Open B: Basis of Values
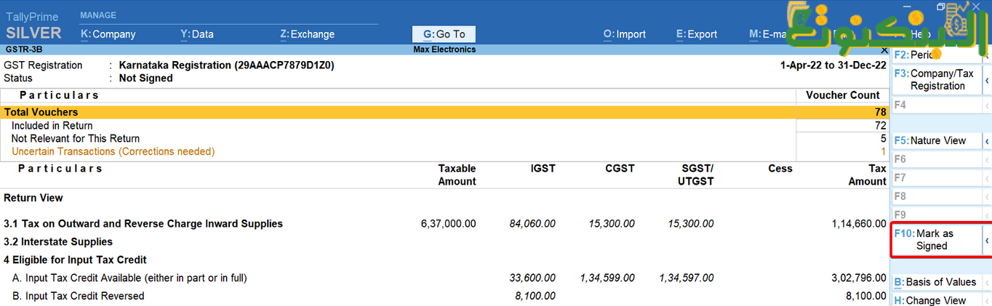Image resolution: width=992 pixels, height=306 pixels. coord(937,282)
